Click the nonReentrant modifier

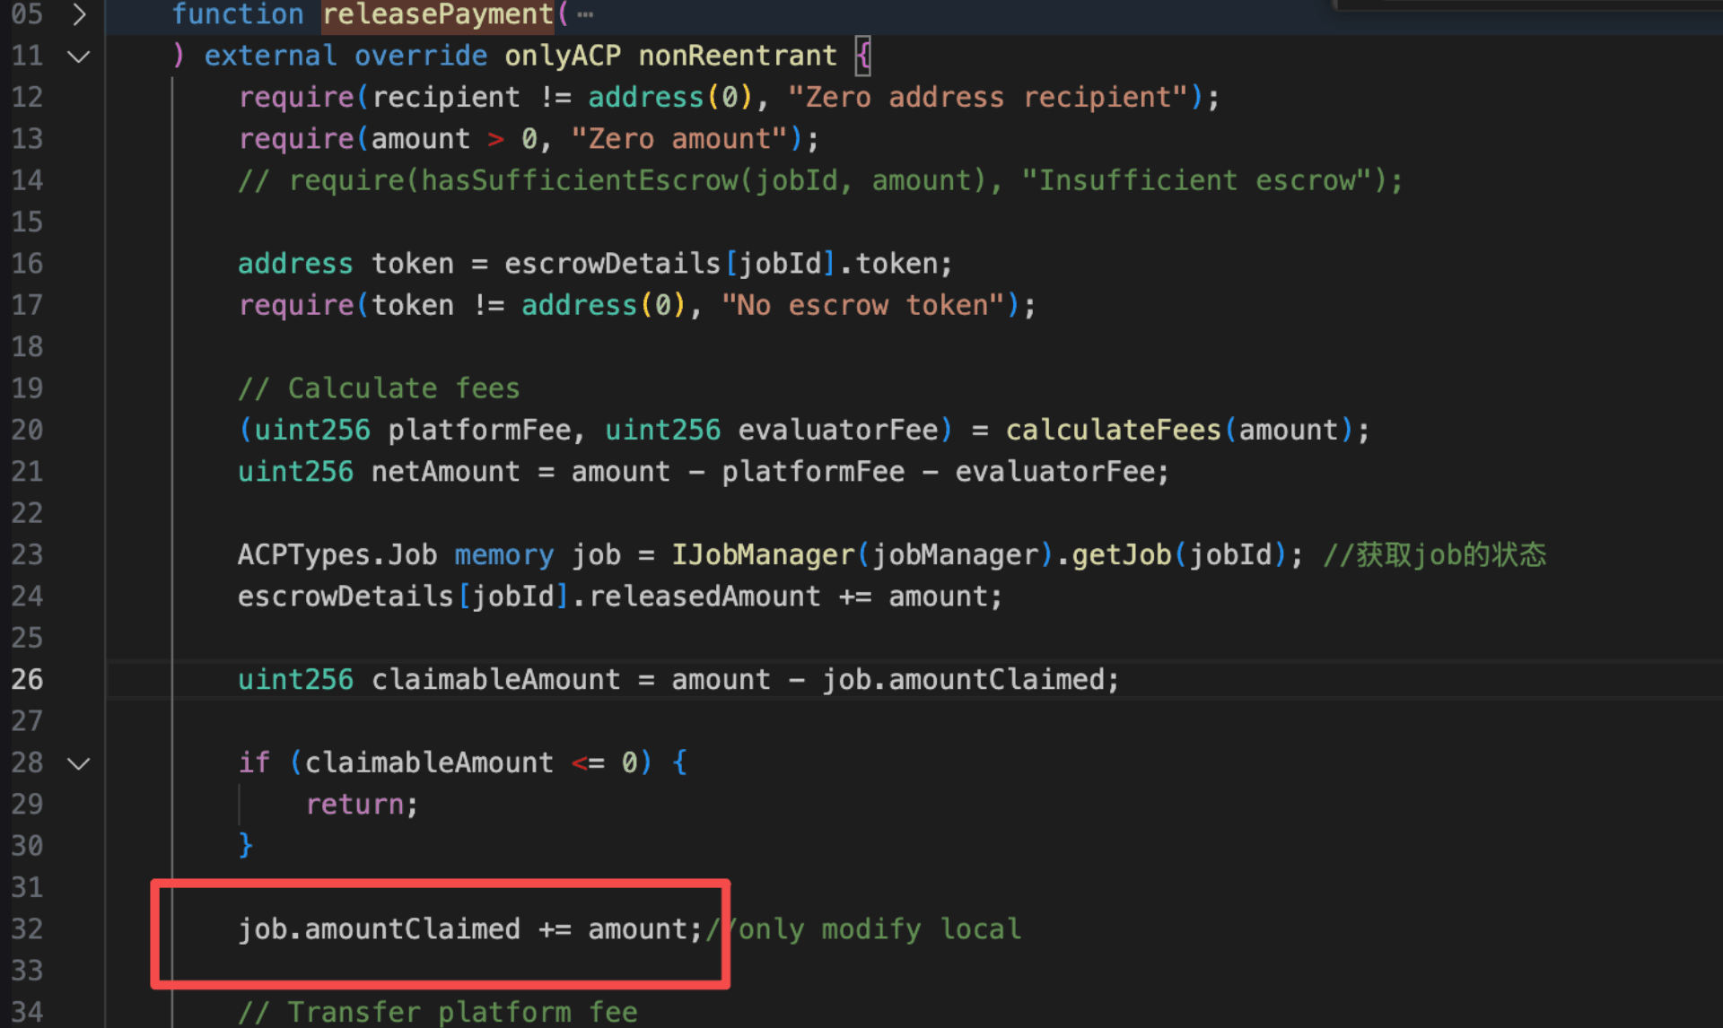(737, 57)
